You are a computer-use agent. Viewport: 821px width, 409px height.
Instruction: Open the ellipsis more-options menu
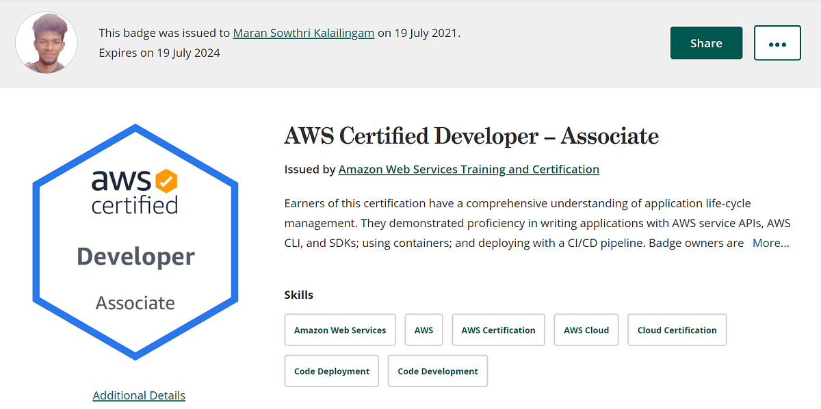(x=777, y=42)
